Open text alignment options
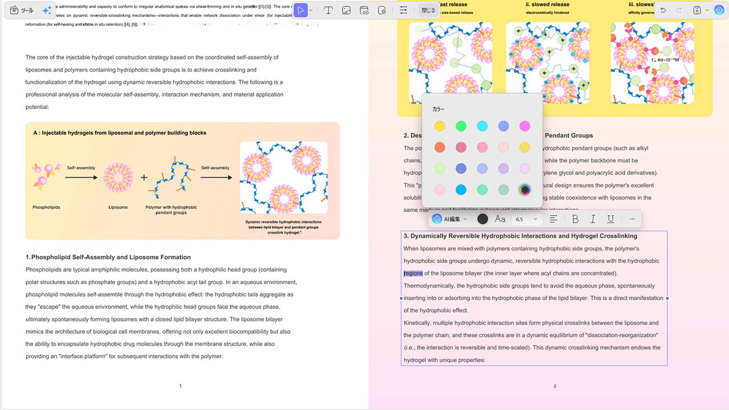Image resolution: width=729 pixels, height=410 pixels. tap(553, 219)
